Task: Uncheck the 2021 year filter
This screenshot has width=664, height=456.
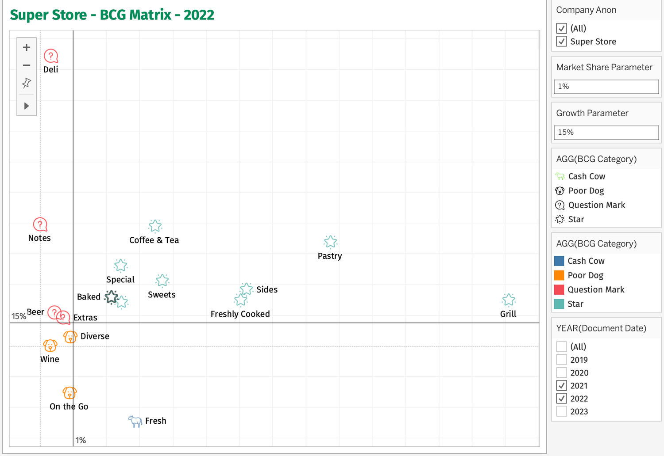Action: 562,386
